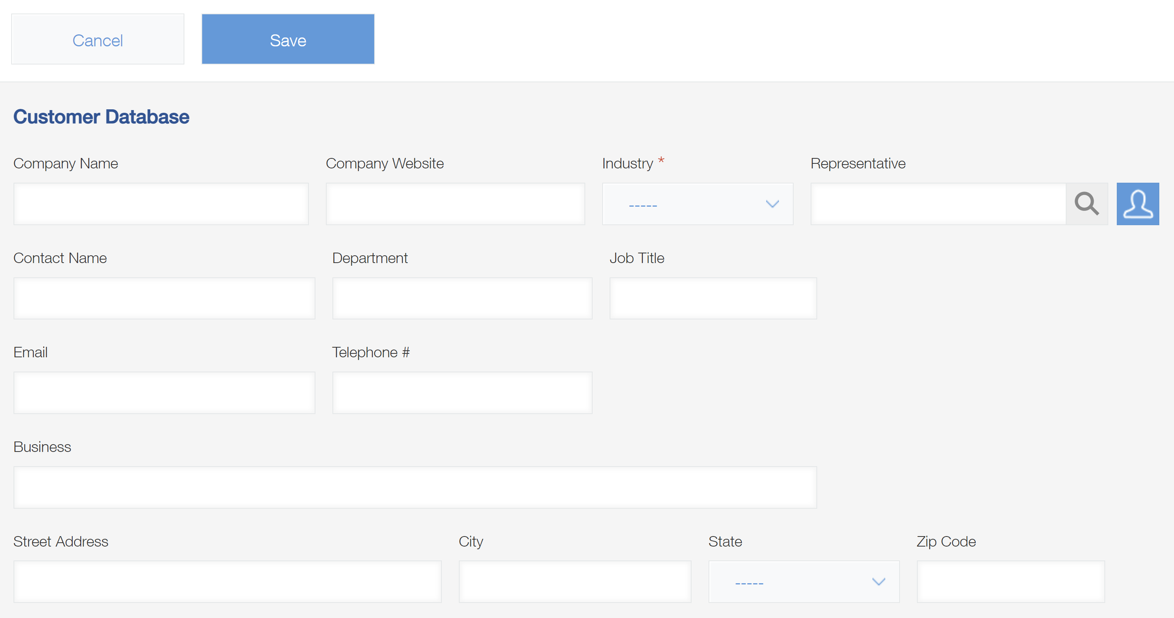Click the Zip Code field
This screenshot has width=1174, height=618.
[x=1010, y=582]
